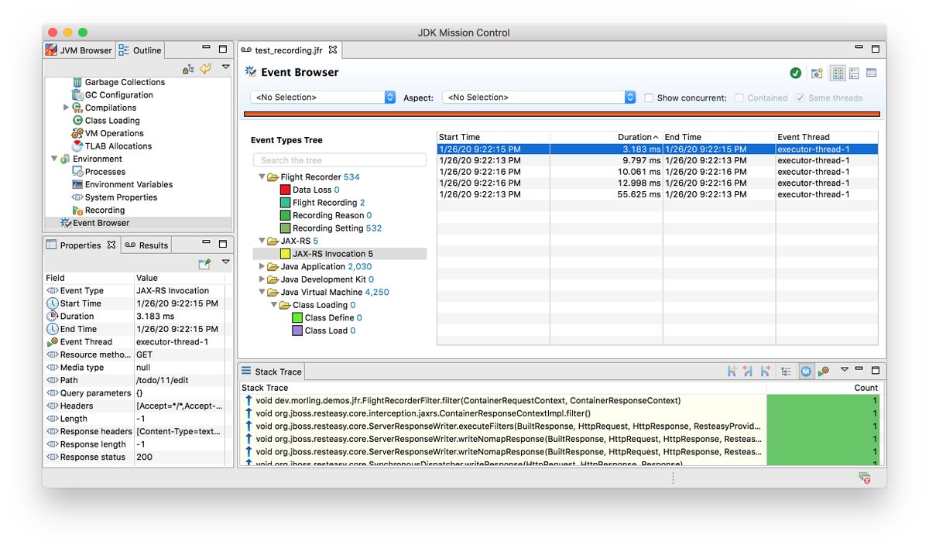Collapse the Environment node in Outline
Viewport: 929px width, 548px height.
pyautogui.click(x=54, y=159)
